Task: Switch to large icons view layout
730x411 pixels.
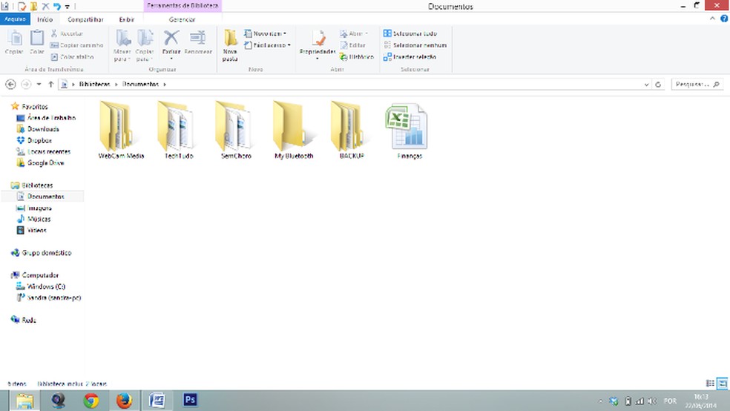Action: 722,384
